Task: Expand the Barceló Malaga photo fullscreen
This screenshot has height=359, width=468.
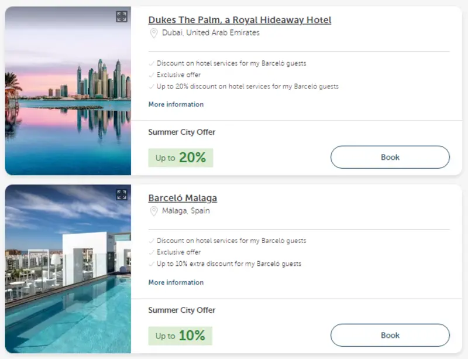Action: (121, 195)
